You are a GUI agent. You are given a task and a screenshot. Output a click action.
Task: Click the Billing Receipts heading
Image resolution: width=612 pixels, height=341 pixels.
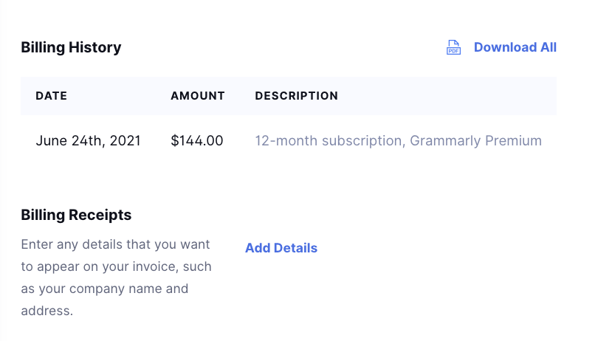(76, 216)
